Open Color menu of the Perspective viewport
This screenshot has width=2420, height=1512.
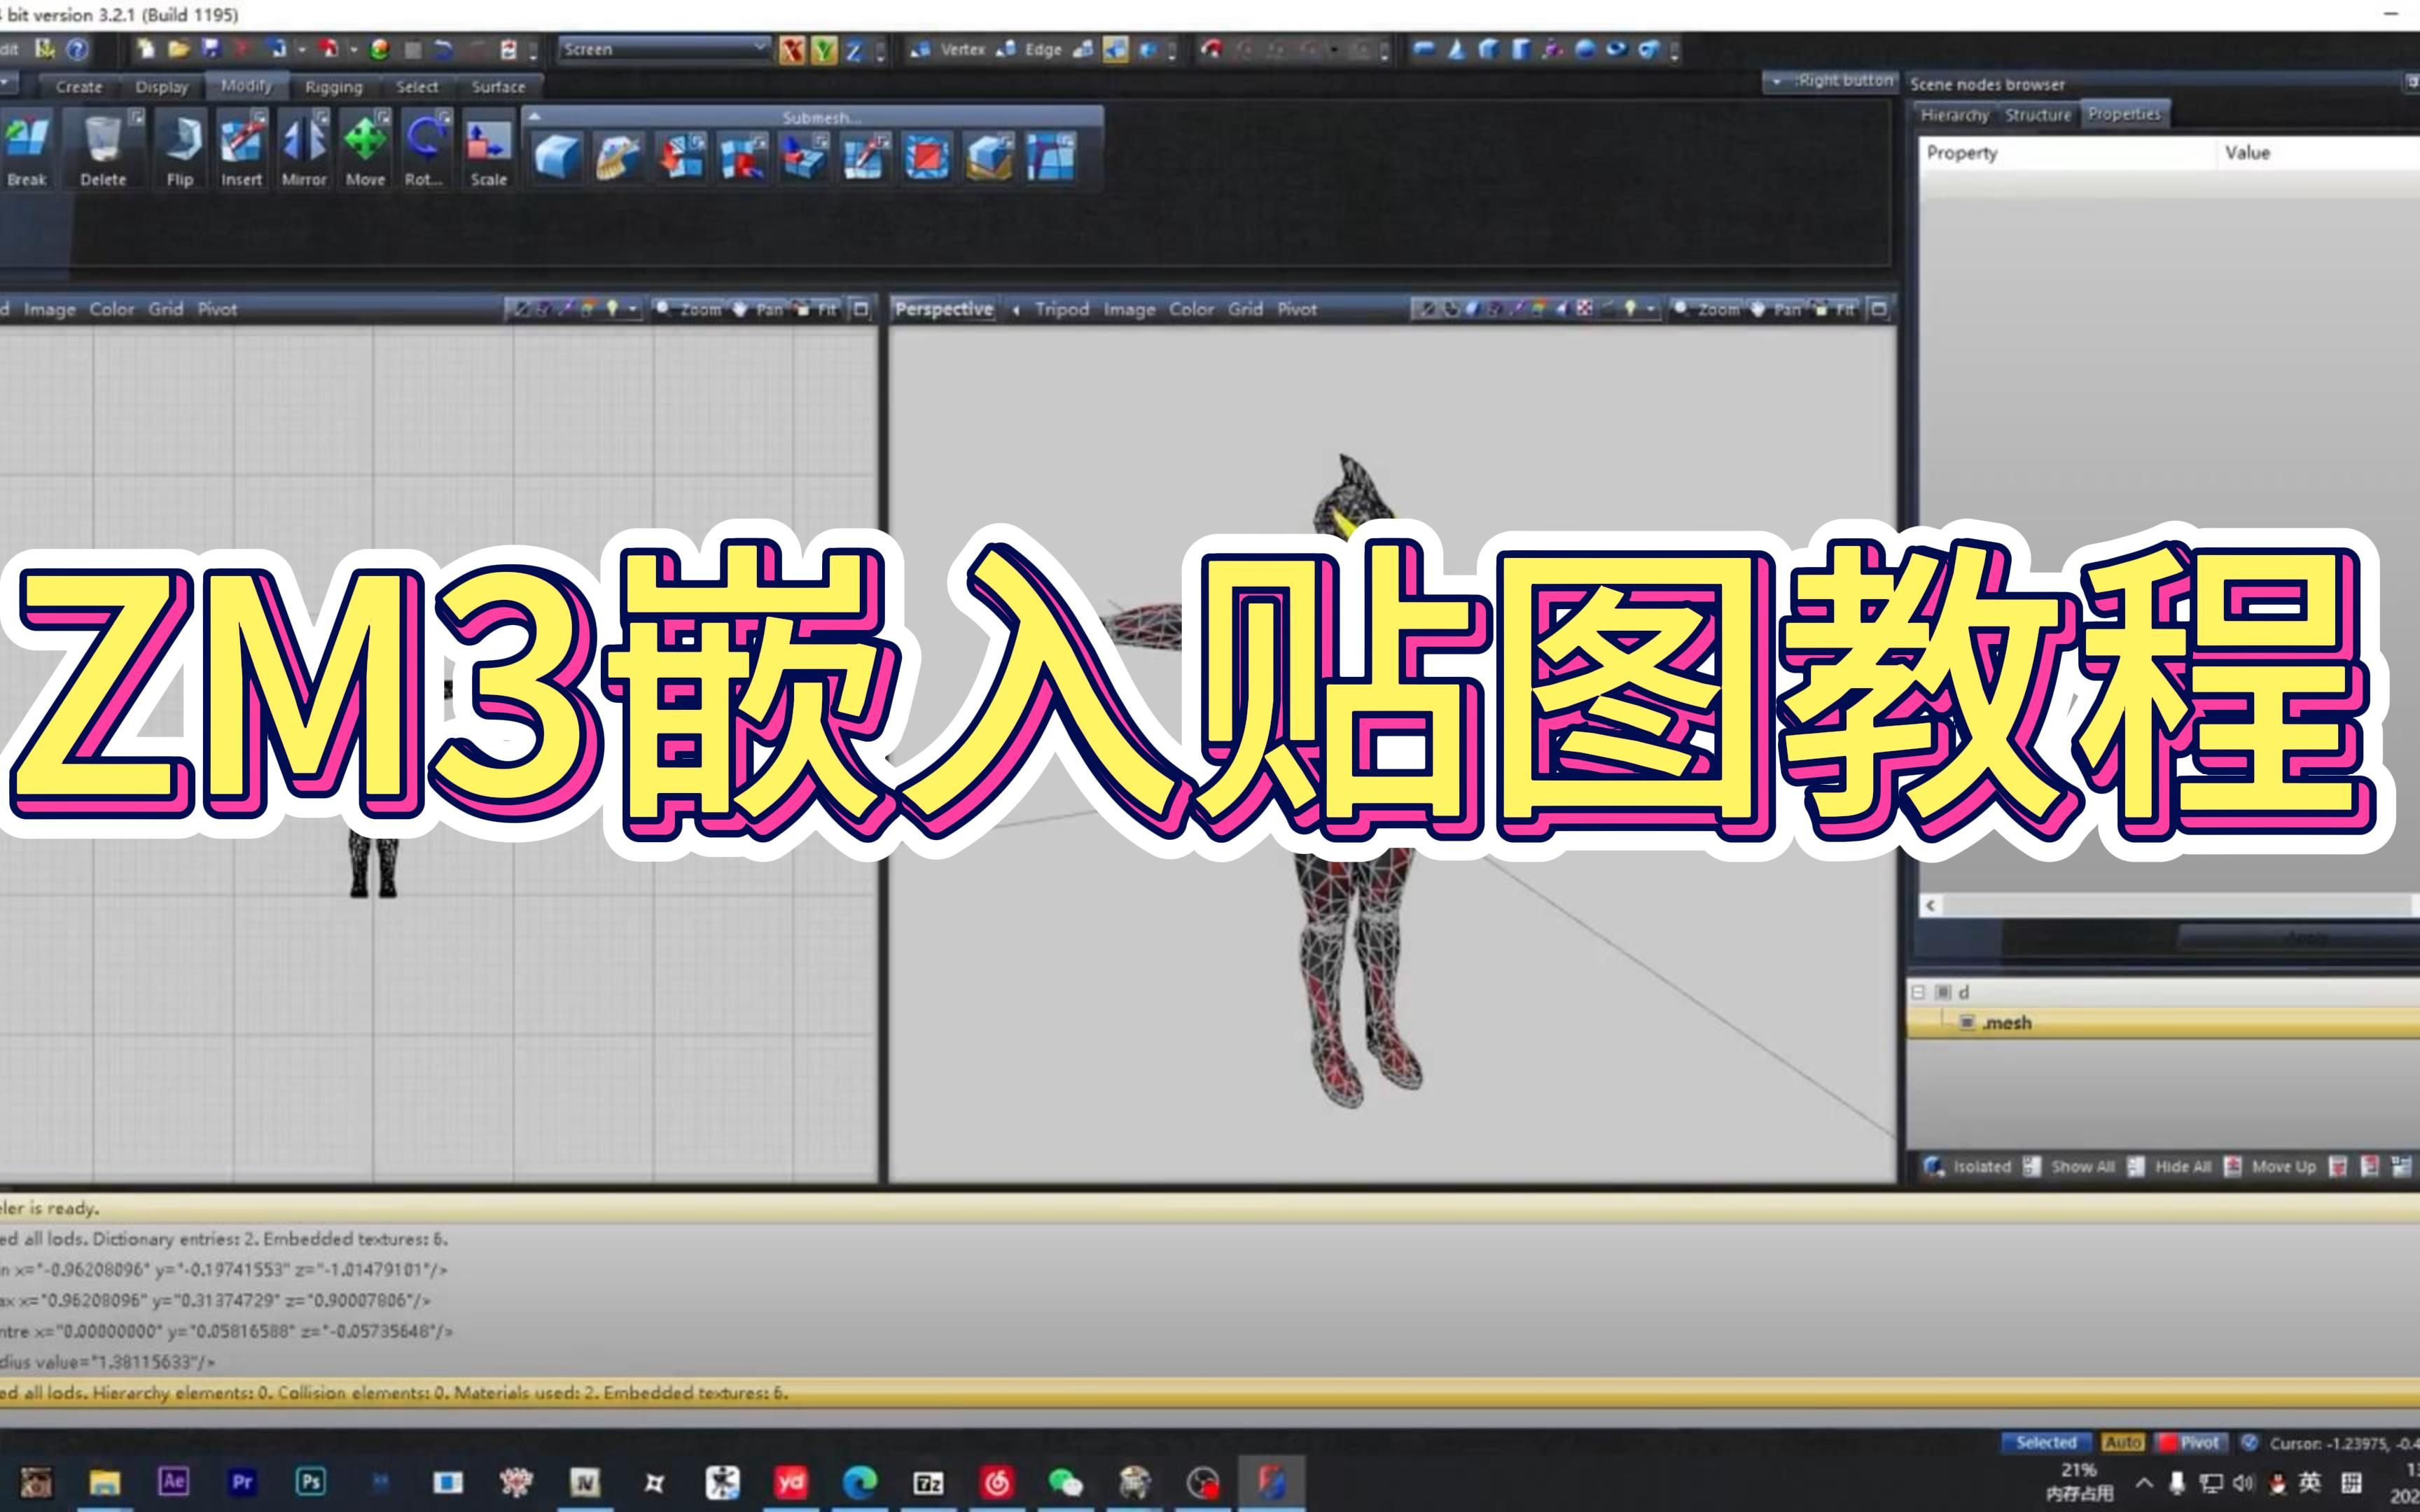pos(1191,310)
